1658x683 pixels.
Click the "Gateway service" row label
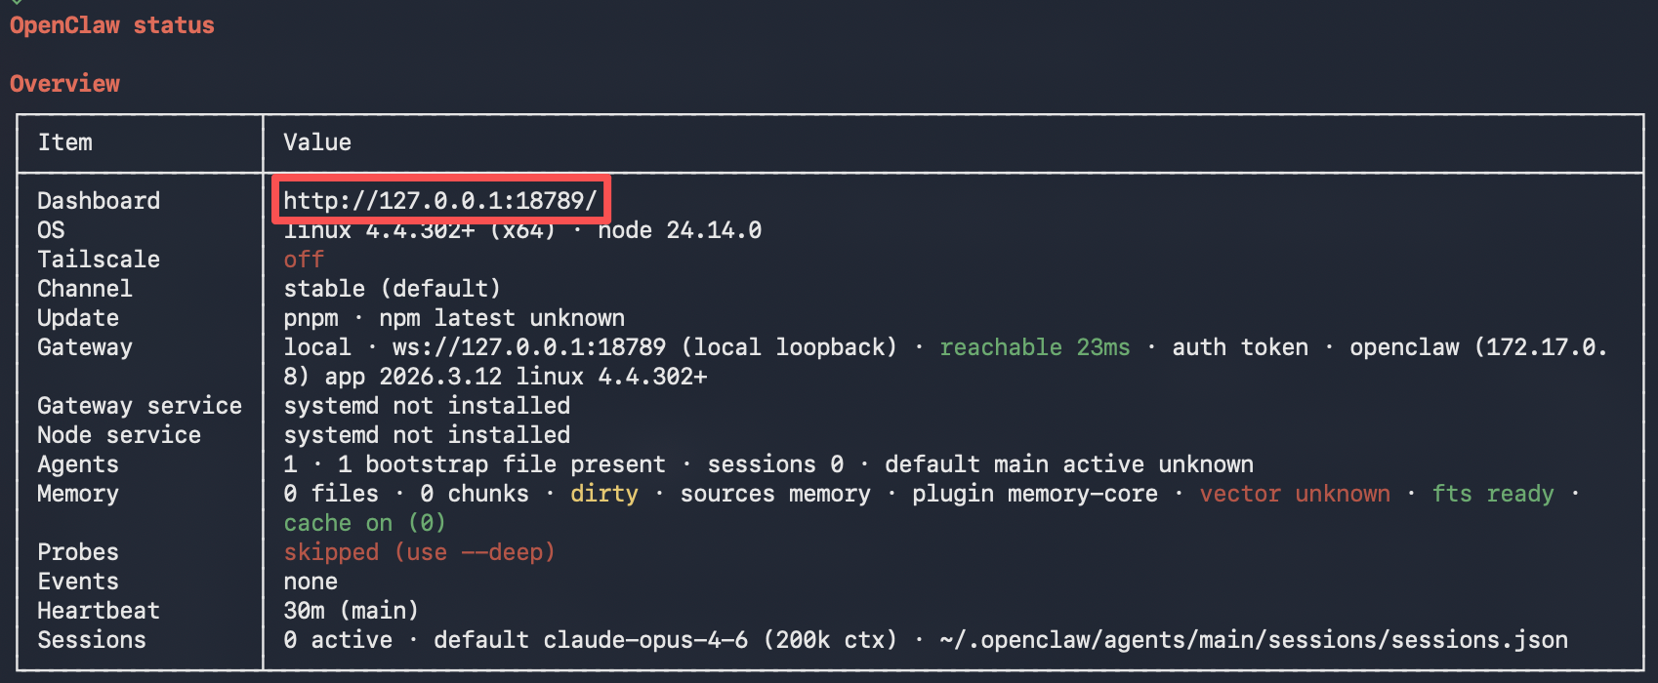tap(139, 406)
